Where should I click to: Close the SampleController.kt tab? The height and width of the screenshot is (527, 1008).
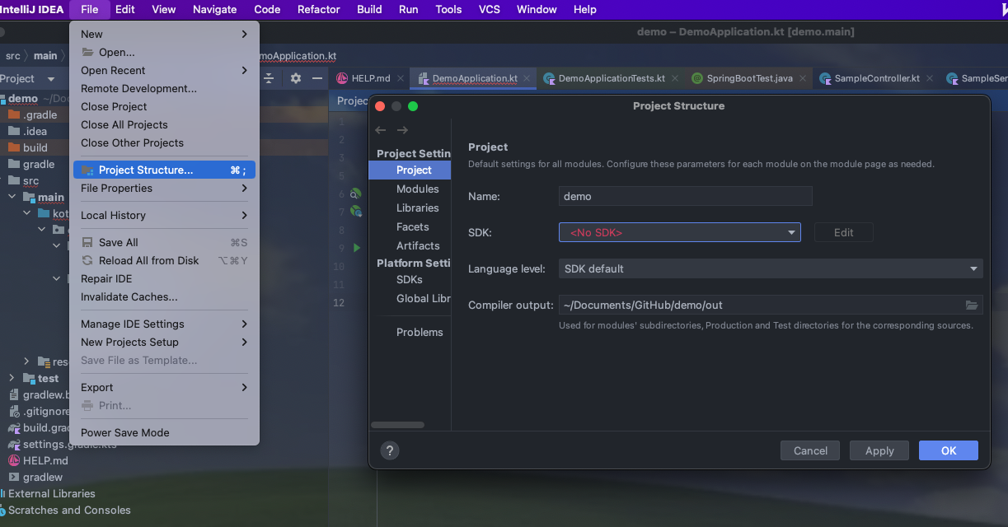click(x=930, y=78)
